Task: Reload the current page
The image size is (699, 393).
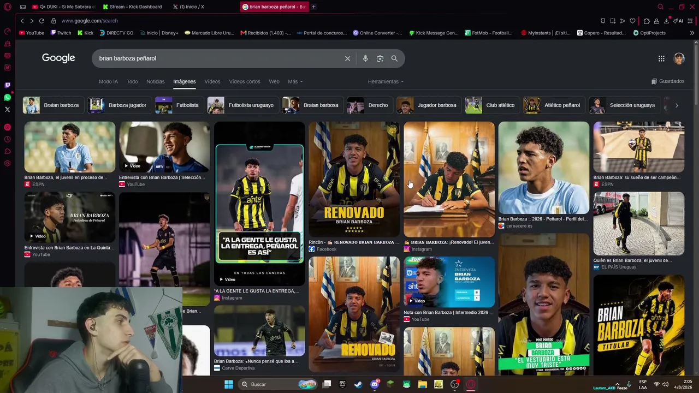Action: pos(42,21)
